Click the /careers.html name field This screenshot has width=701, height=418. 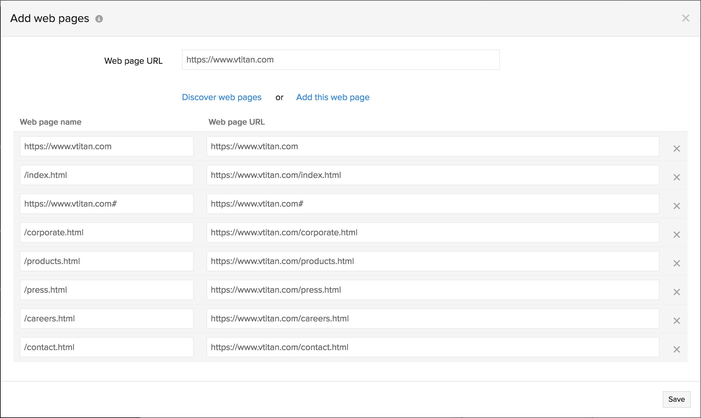coord(106,319)
